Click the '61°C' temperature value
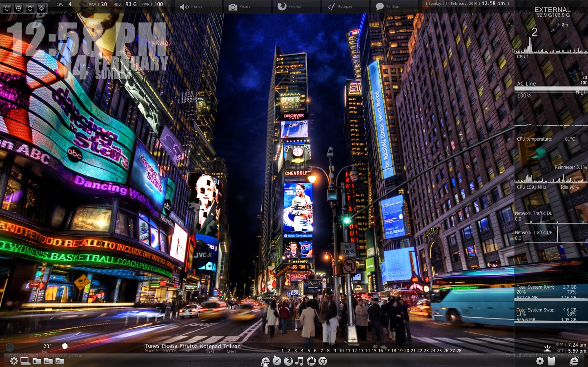 pos(570,139)
